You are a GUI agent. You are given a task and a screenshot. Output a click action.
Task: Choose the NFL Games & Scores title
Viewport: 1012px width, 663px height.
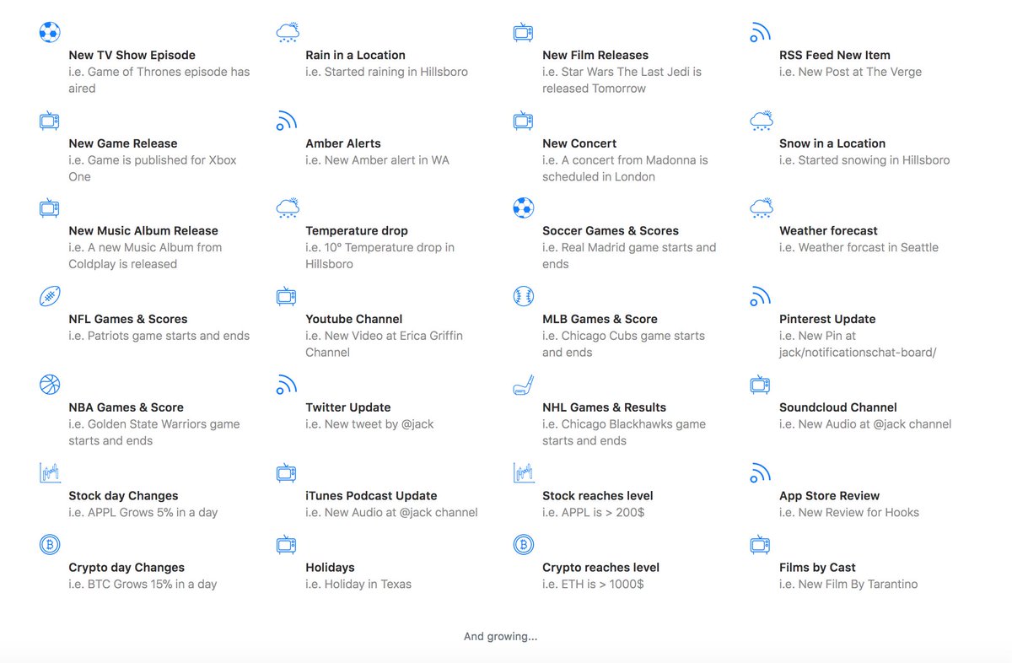(x=128, y=319)
